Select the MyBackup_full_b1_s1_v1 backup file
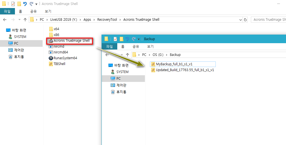This screenshot has height=145, width=286. [183, 64]
